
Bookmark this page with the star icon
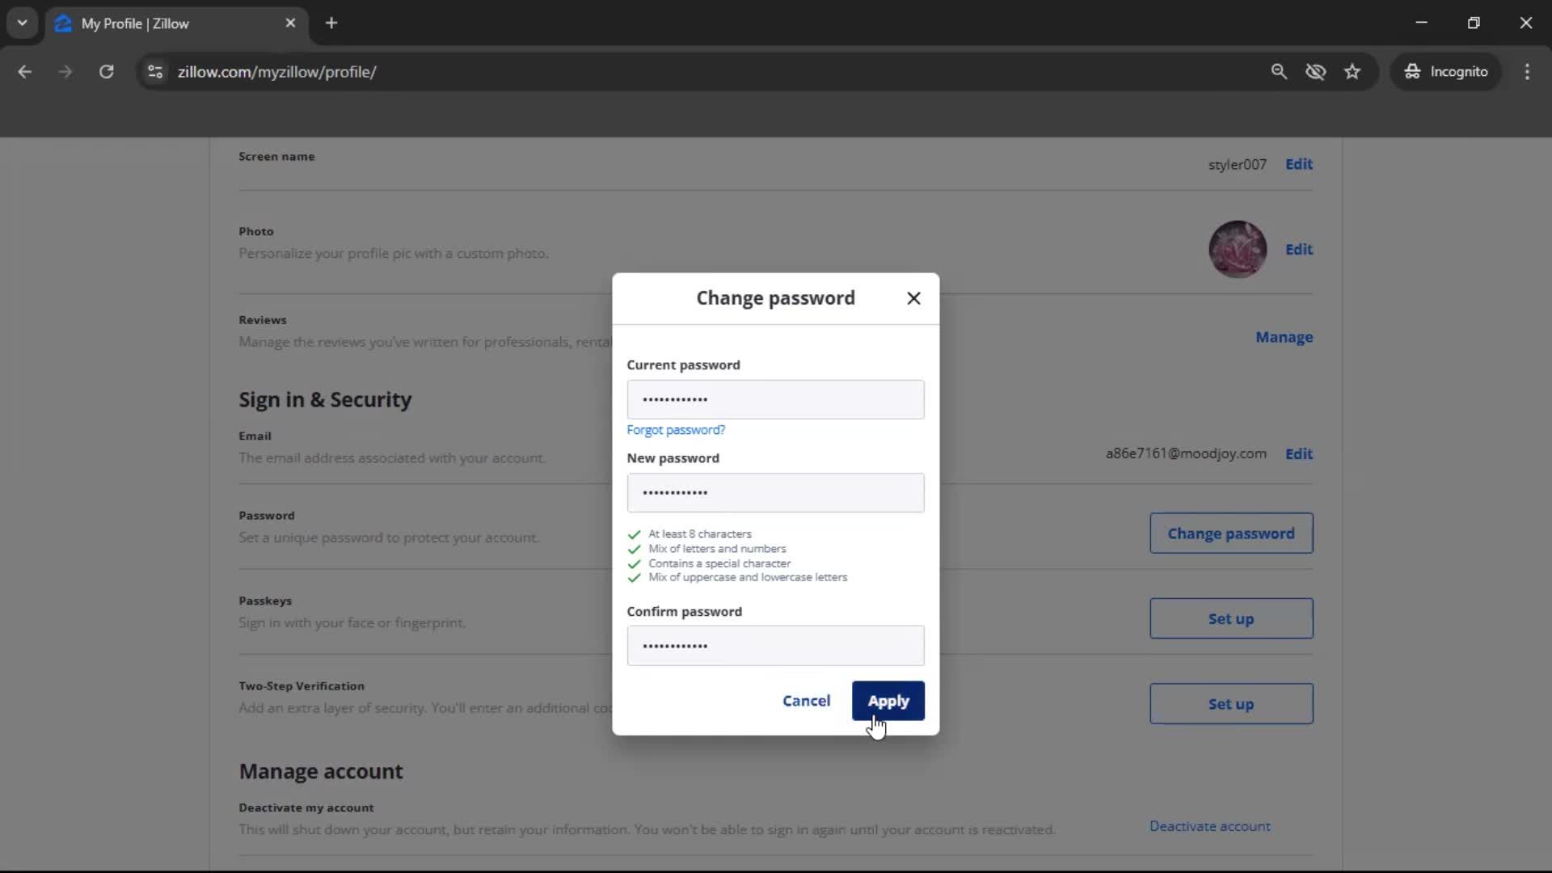pos(1352,72)
